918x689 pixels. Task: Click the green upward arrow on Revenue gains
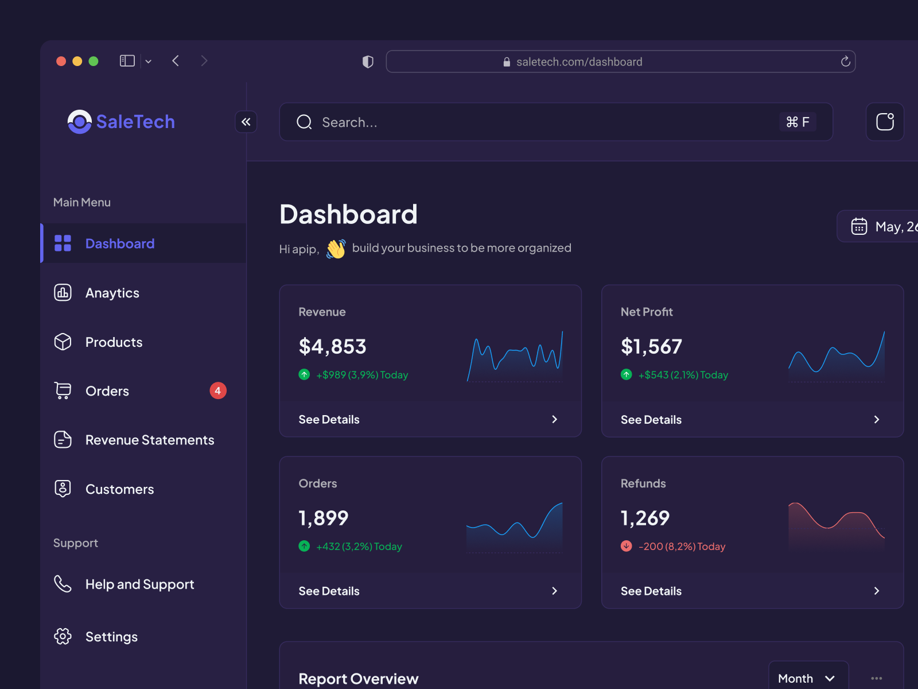pos(304,374)
